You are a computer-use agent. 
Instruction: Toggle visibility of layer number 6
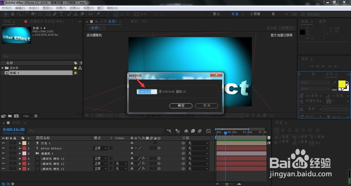click(4, 169)
